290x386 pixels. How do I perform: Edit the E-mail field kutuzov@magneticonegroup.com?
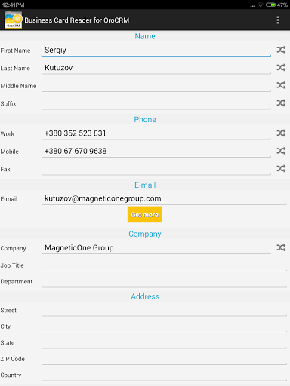tap(164, 198)
